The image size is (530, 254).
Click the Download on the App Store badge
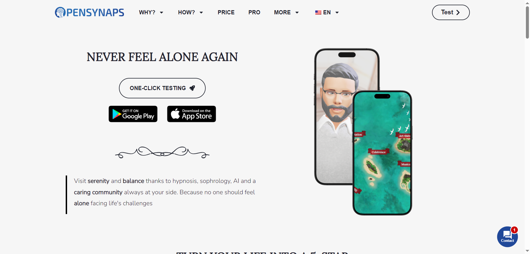[192, 114]
